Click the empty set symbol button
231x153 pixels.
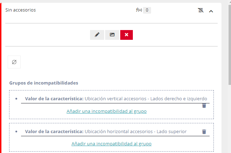[14, 62]
